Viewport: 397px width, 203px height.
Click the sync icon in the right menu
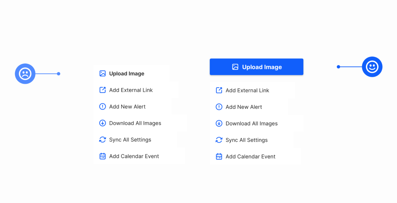[219, 140]
